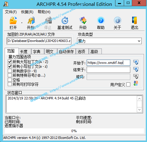Screen dimensions: 147x142
Task: Click icon beside the 掩码 field
Action: tap(136, 77)
